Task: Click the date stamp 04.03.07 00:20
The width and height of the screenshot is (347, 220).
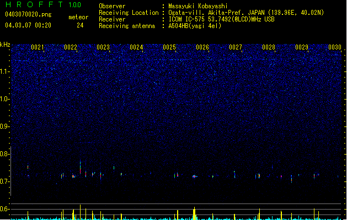Action: click(x=28, y=25)
